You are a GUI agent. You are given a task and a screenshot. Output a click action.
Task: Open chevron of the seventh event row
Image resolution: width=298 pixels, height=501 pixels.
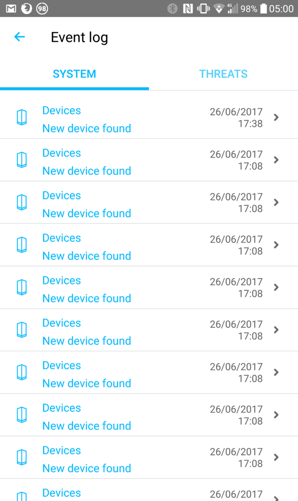(x=276, y=372)
